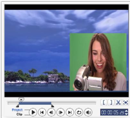The height and width of the screenshot is (118, 130).
Task: Click the right trim marker handle
Action: 53,106
